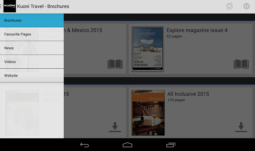Tap the '52 pages' label
Viewport: 255px width, 151px height.
pyautogui.click(x=174, y=36)
